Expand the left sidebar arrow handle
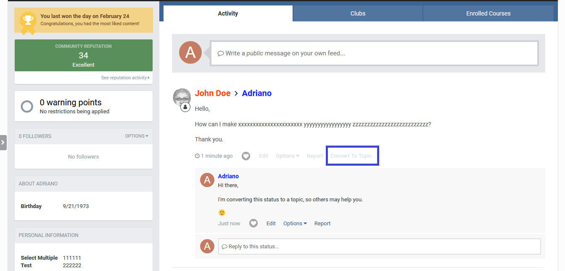The image size is (565, 271). pos(3,143)
